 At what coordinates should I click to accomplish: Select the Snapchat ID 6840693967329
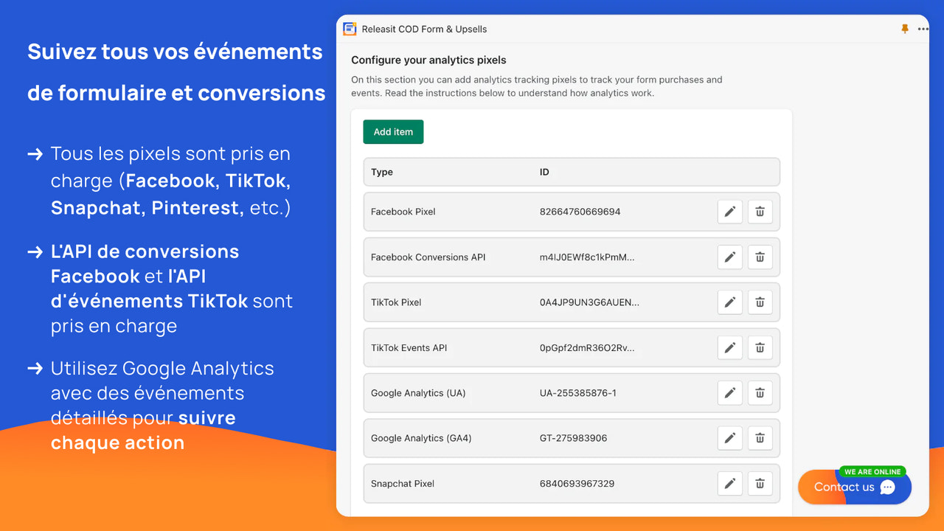(x=577, y=484)
